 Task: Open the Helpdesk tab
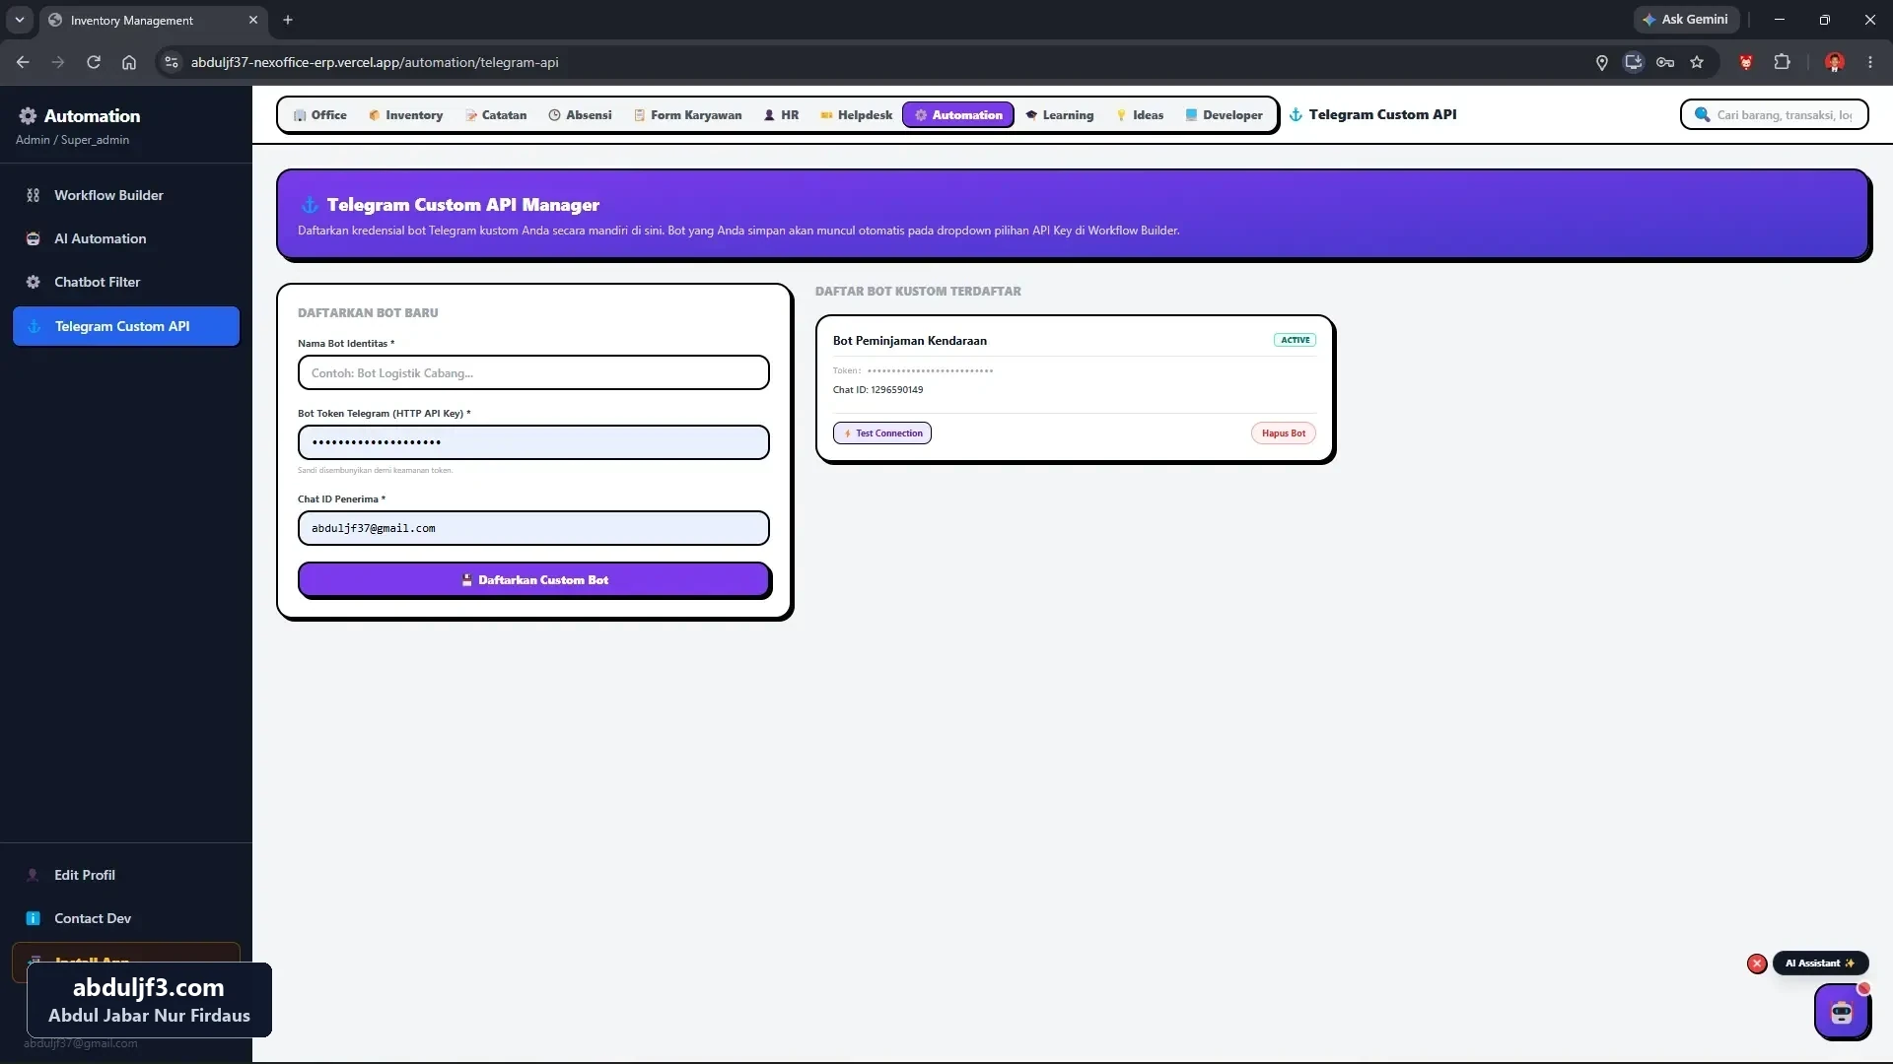point(856,115)
